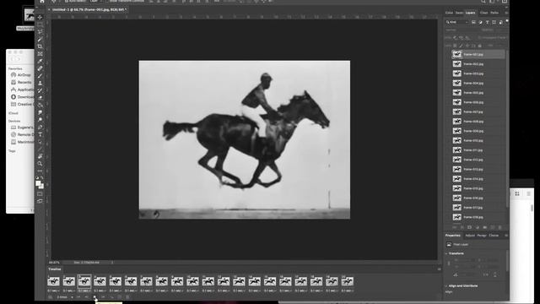Open frame 2 delay time dropdown
Viewport: 540px width, 304px height.
click(x=69, y=290)
